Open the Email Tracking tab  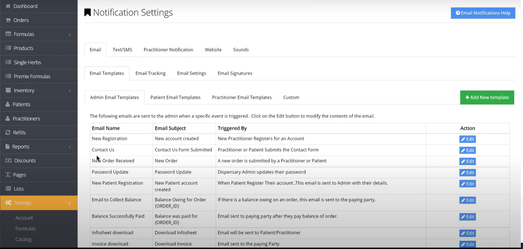[x=150, y=73]
